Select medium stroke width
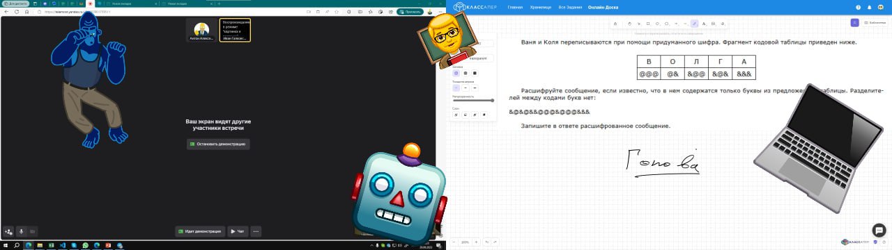 coord(466,87)
